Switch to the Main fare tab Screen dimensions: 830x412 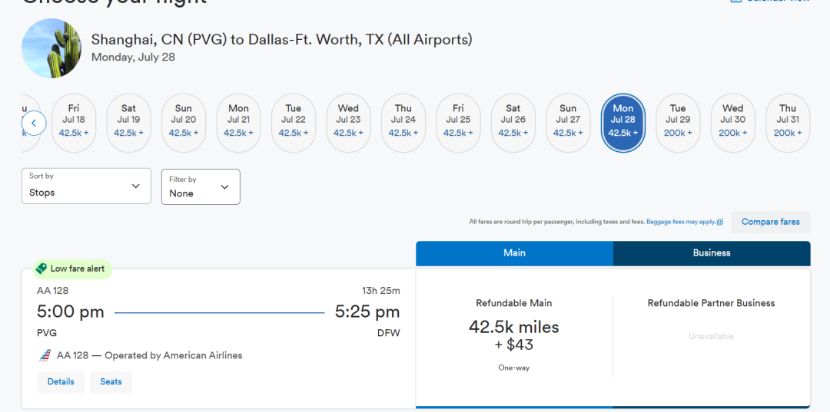pyautogui.click(x=514, y=253)
